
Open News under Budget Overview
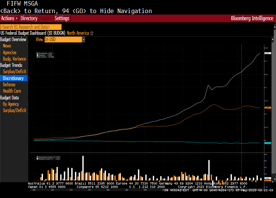point(7,46)
